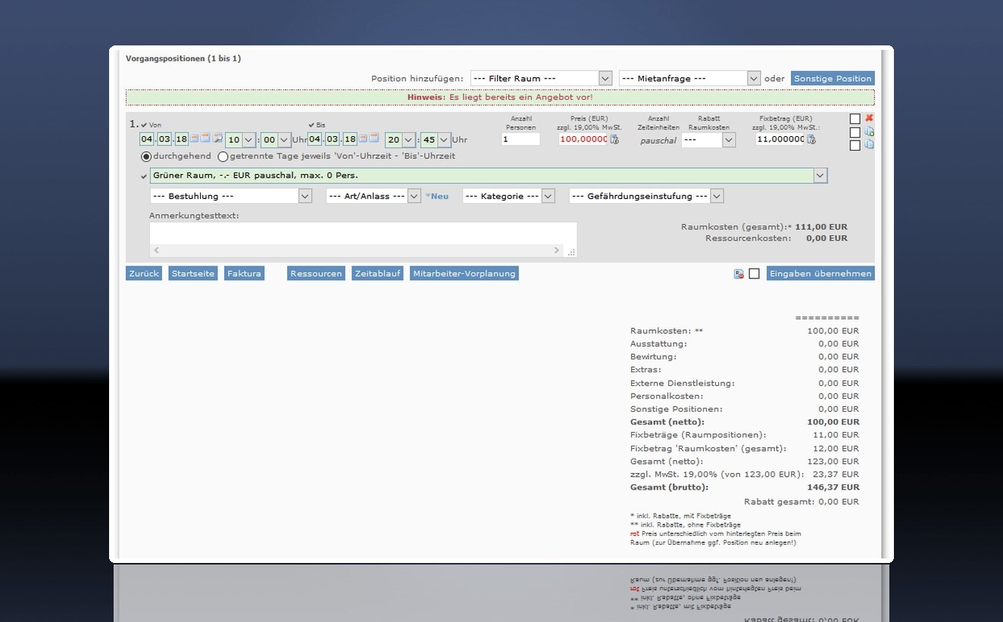Click Bis day field showing 04
Screen dimensions: 1003x622
point(315,139)
